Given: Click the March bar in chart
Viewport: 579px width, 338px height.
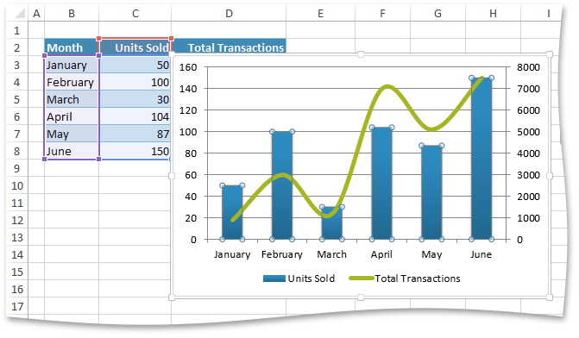Looking at the screenshot, I should (x=332, y=223).
